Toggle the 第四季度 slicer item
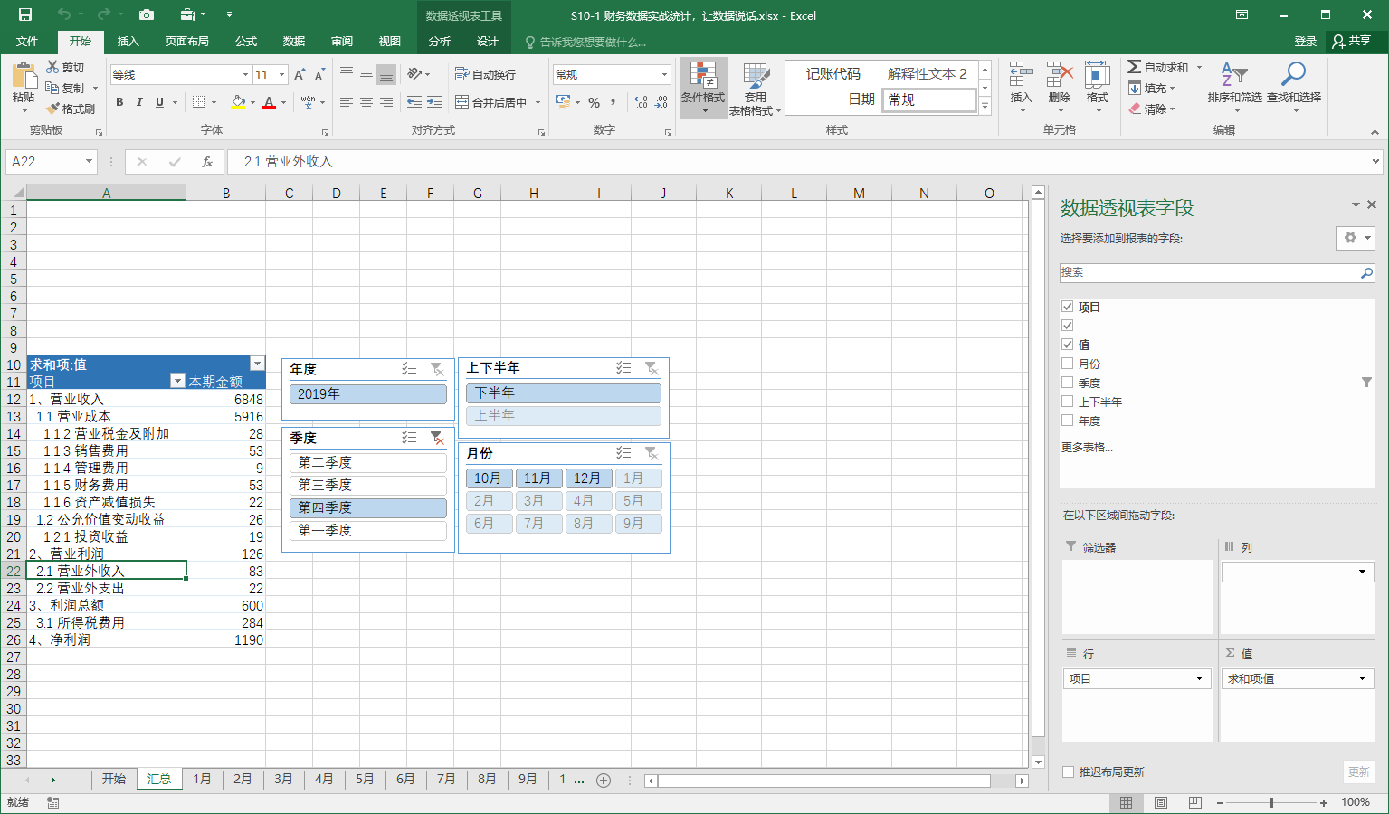 [x=368, y=507]
